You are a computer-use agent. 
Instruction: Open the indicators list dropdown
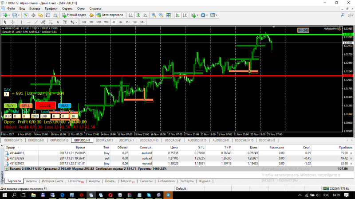[194, 15]
